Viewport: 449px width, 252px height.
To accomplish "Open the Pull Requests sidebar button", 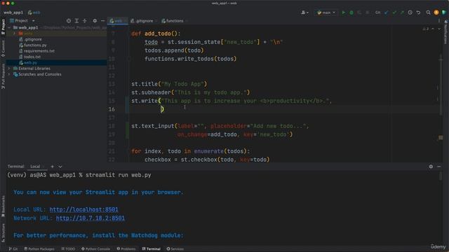I will click(3, 76).
